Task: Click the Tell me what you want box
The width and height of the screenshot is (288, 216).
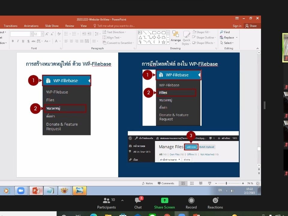Action: [x=114, y=26]
